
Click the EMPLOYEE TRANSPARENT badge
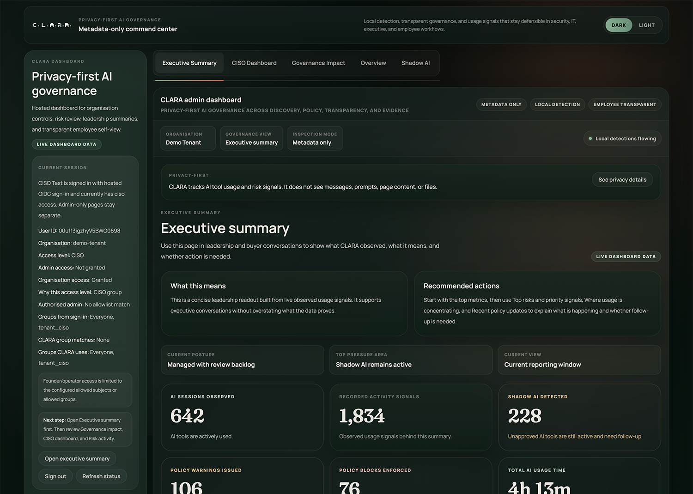pos(625,104)
